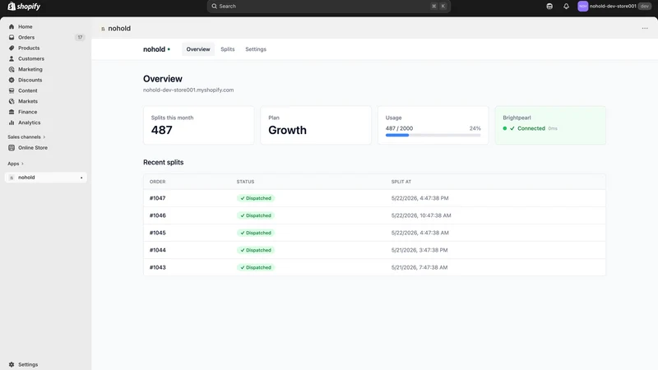Click the Finance bank icon
This screenshot has height=370, width=658.
click(x=12, y=112)
